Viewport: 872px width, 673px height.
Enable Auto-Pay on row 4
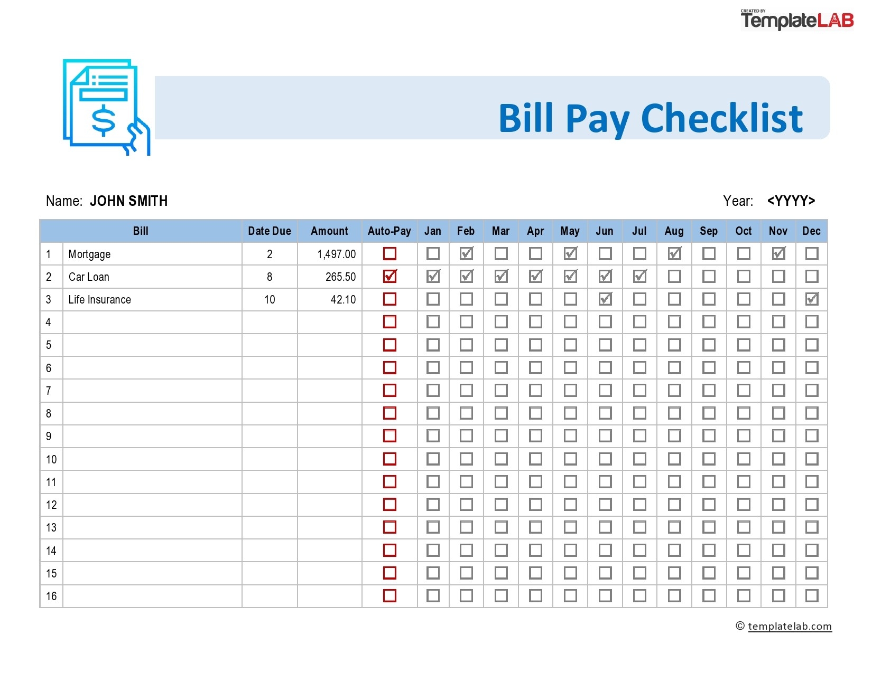pyautogui.click(x=389, y=322)
